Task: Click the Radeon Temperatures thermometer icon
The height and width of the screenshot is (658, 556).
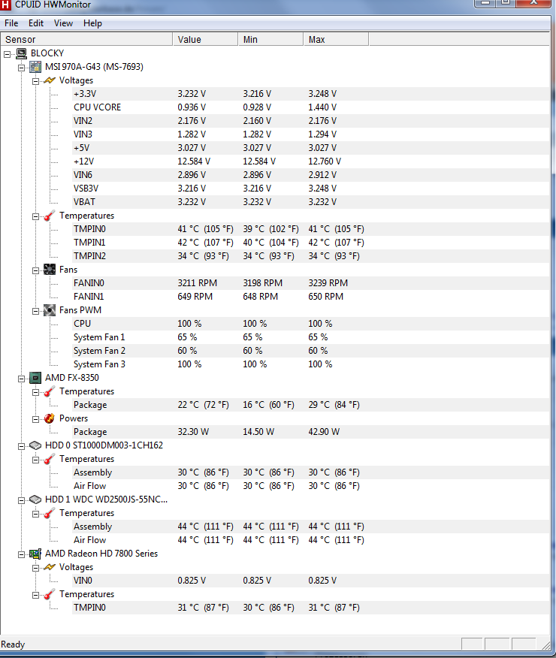Action: [x=50, y=594]
